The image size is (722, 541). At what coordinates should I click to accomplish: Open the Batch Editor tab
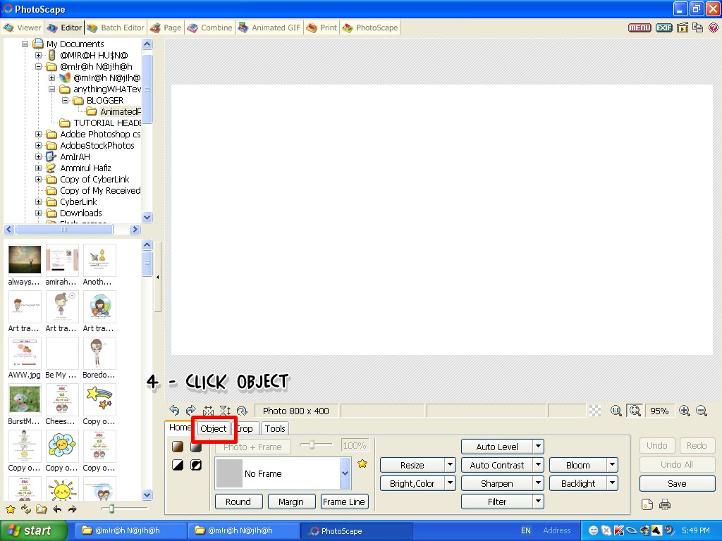click(x=116, y=27)
